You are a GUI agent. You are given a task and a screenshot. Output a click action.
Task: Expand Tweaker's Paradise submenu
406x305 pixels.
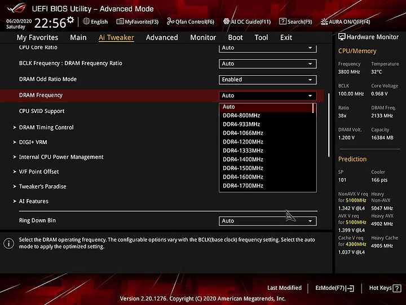click(x=39, y=186)
